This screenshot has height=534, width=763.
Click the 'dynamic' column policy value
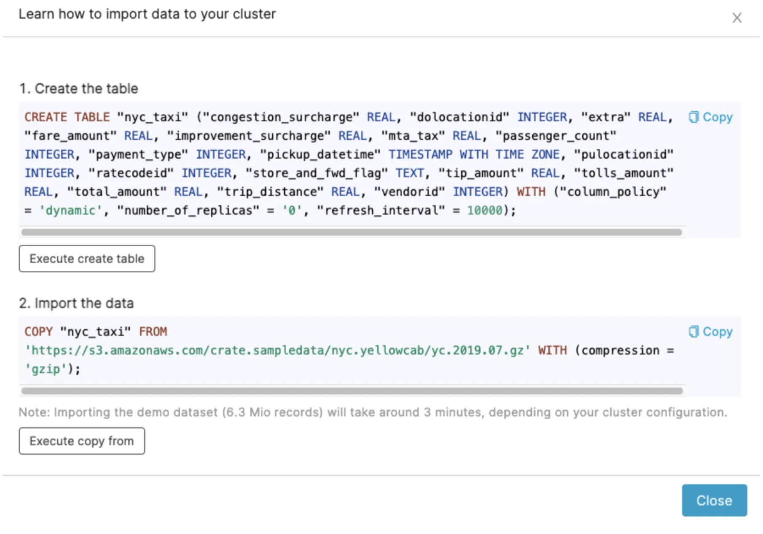click(x=70, y=210)
